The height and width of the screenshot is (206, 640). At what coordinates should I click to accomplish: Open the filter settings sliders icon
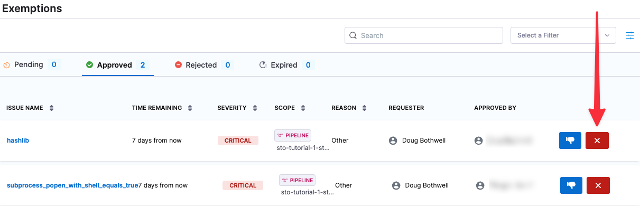coord(630,35)
